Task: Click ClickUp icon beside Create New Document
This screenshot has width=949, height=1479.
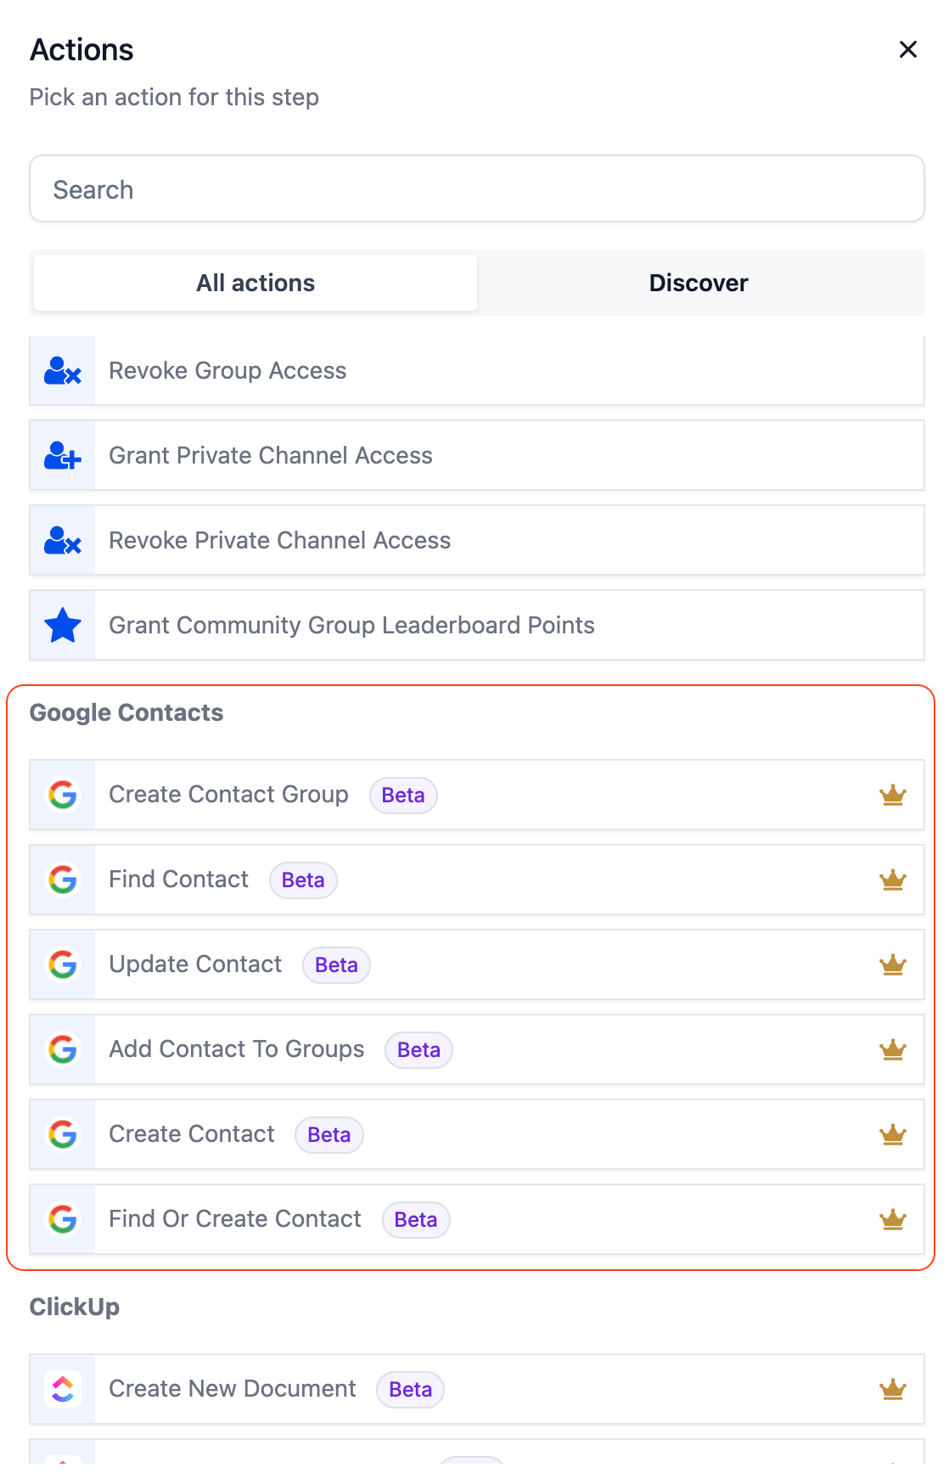Action: click(x=63, y=1390)
